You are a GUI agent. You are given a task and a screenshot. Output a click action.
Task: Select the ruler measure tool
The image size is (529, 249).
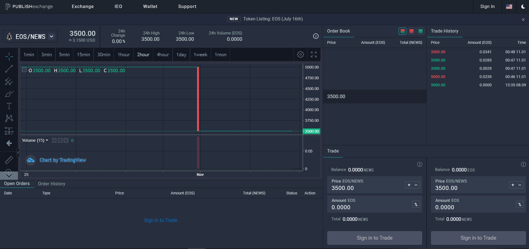9,160
